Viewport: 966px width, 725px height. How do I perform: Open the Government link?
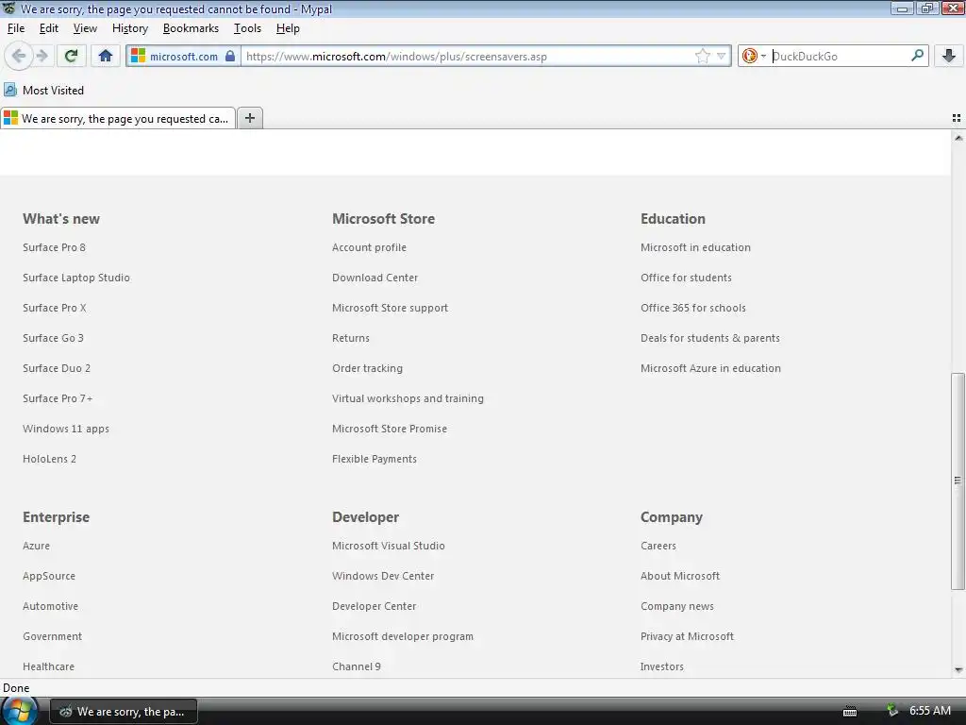53,636
